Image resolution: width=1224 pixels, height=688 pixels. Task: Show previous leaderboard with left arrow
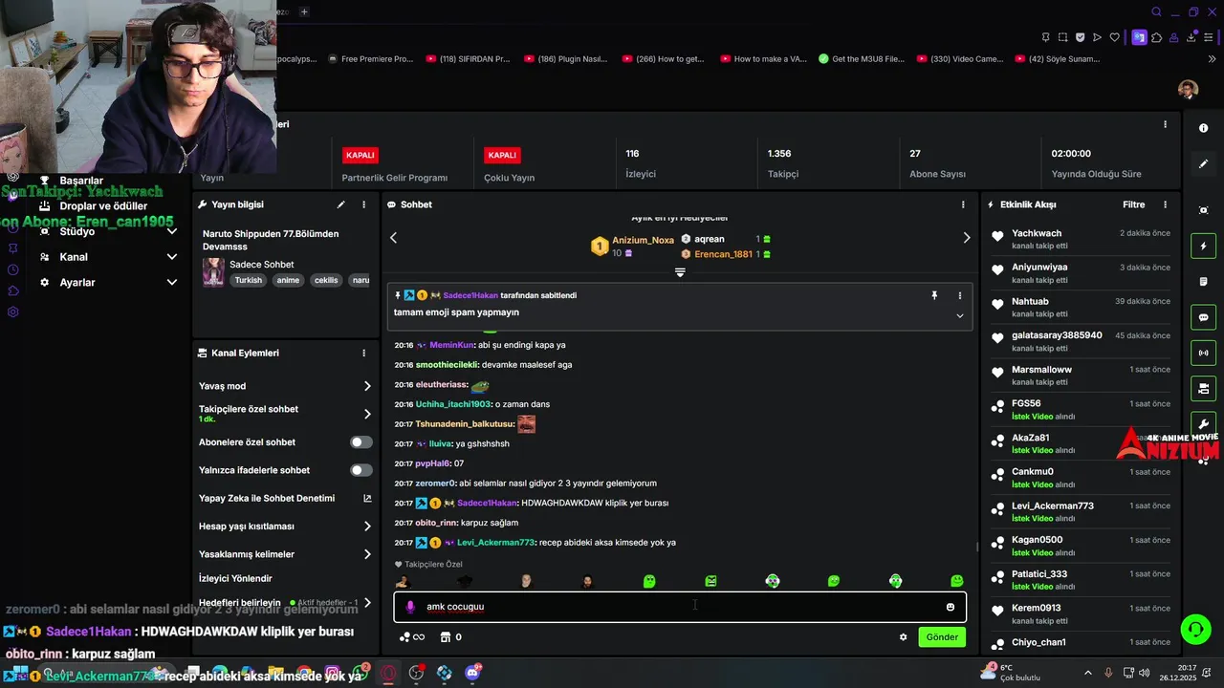[393, 238]
